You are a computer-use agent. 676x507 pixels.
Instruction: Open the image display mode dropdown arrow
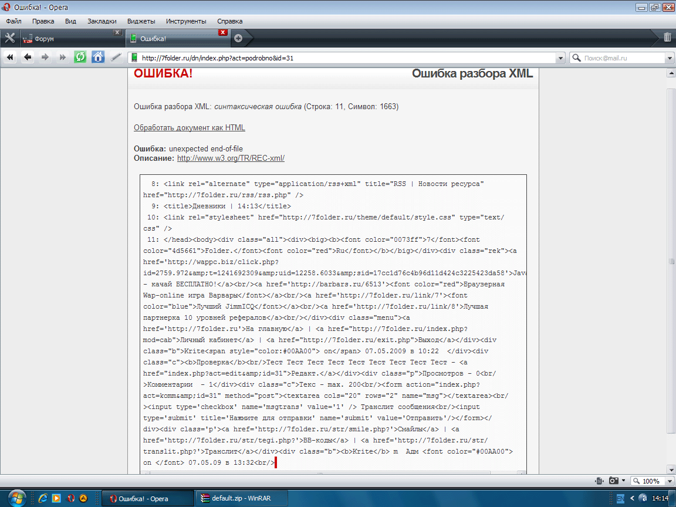623,481
